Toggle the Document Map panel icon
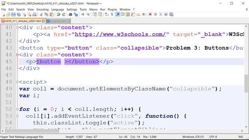The image size is (249, 140). (x=128, y=15)
